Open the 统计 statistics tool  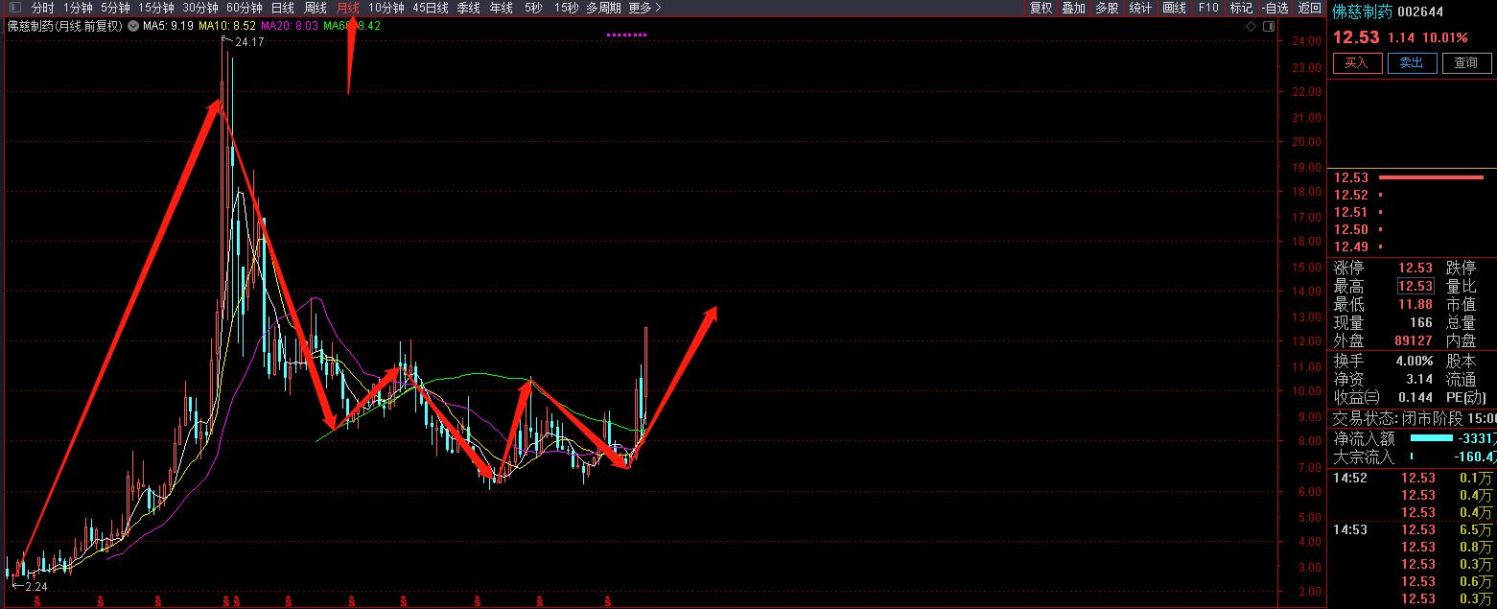pos(1140,8)
